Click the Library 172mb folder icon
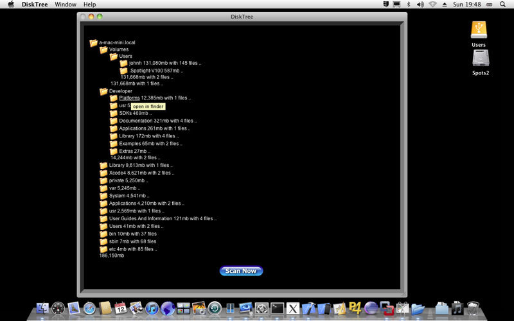Image resolution: width=514 pixels, height=321 pixels. click(114, 136)
